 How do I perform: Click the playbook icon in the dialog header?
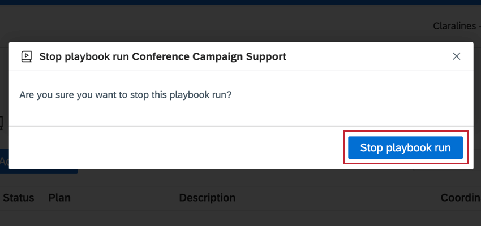[27, 56]
